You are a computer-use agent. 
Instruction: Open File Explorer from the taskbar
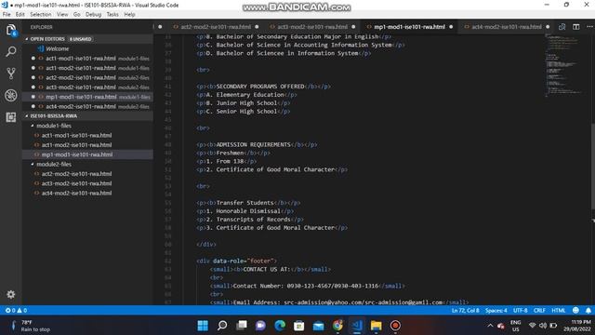click(376, 326)
